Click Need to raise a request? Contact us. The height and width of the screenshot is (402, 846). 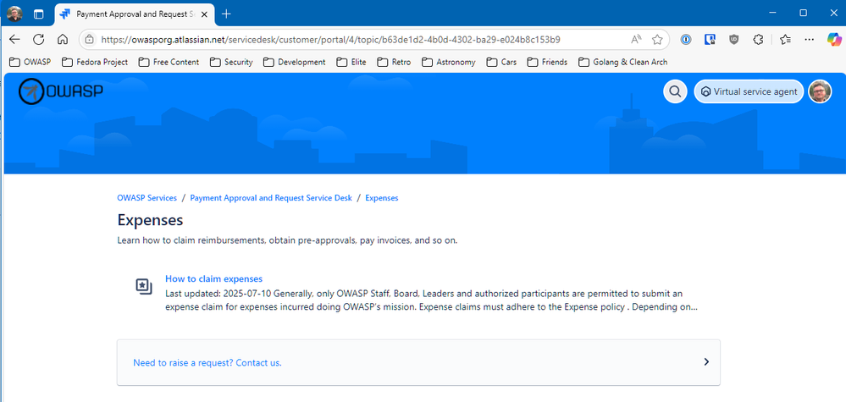tap(207, 363)
